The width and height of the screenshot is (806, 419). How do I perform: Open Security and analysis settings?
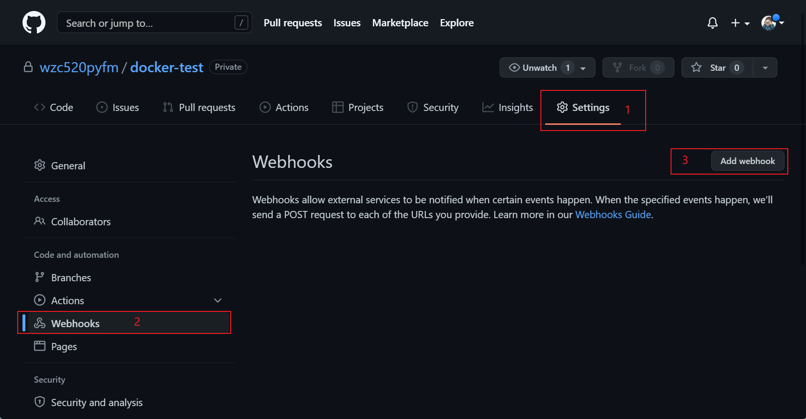96,403
